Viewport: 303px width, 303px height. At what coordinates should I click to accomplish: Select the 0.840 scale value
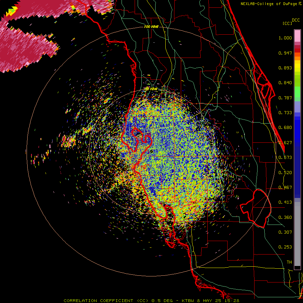point(285,83)
